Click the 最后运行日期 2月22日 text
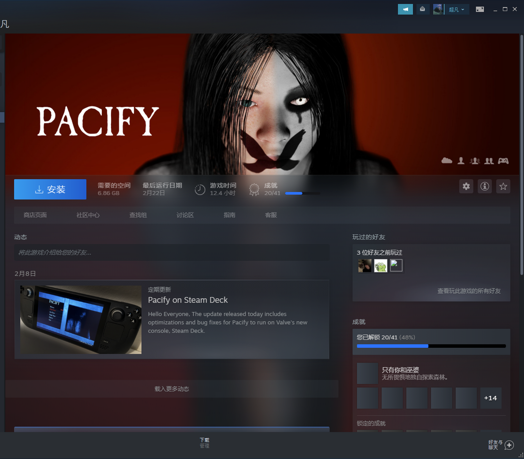This screenshot has height=459, width=524. coord(162,189)
